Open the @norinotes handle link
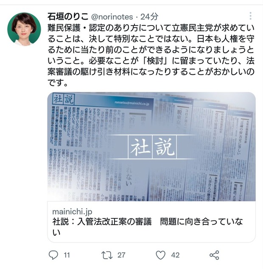 pos(112,17)
